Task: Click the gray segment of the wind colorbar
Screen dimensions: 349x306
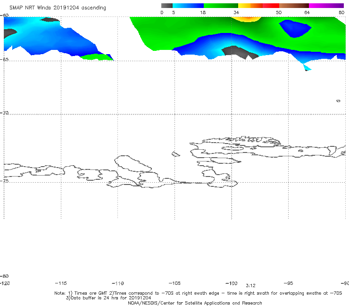Action: (166, 6)
